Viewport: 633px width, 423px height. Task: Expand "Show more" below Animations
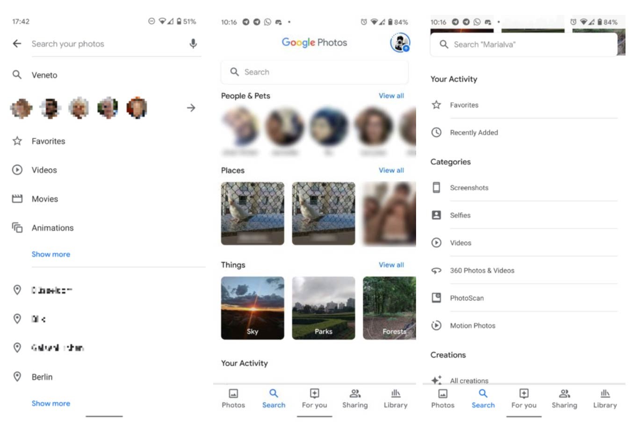click(51, 254)
